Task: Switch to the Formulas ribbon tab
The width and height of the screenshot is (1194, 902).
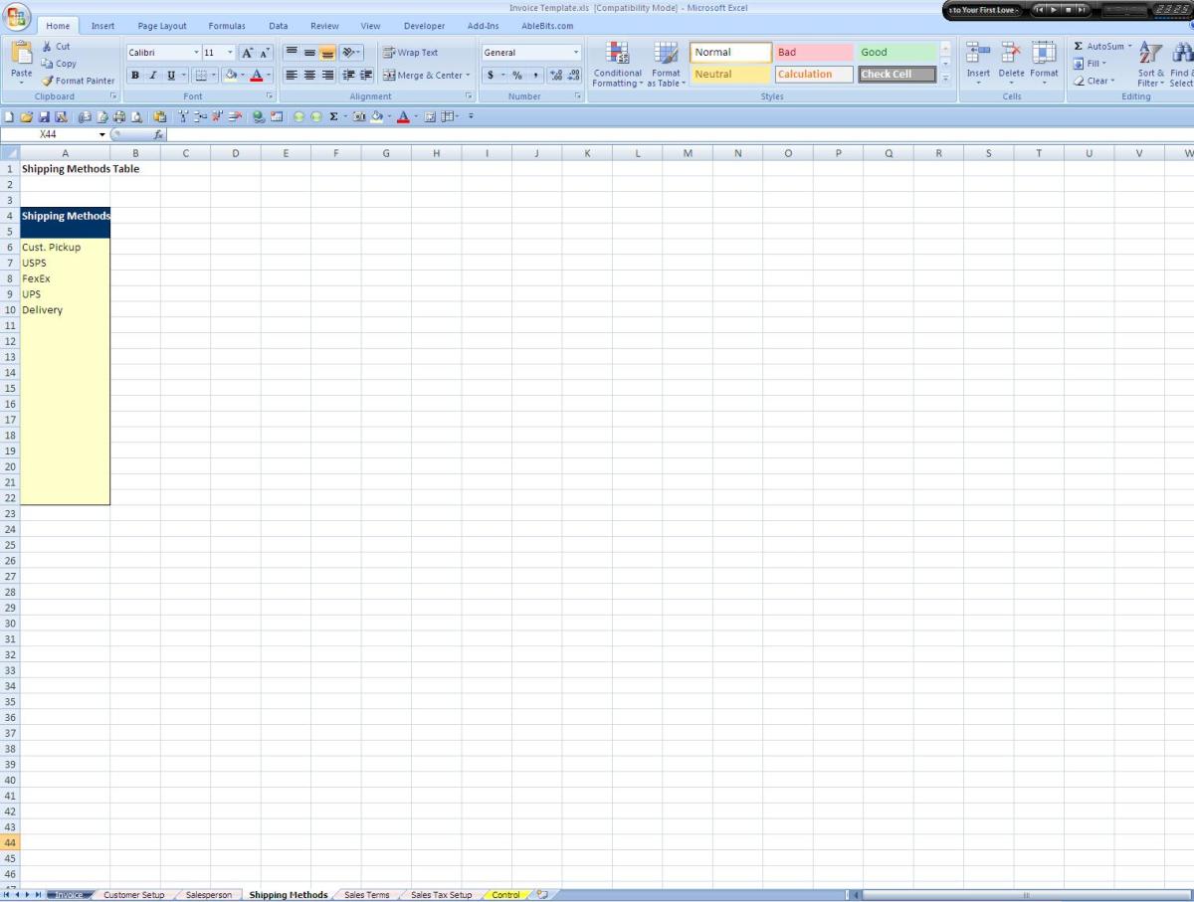Action: (x=227, y=25)
